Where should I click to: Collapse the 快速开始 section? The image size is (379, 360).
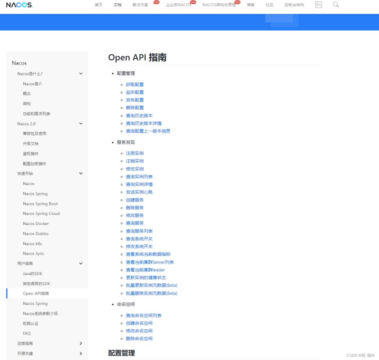point(81,174)
